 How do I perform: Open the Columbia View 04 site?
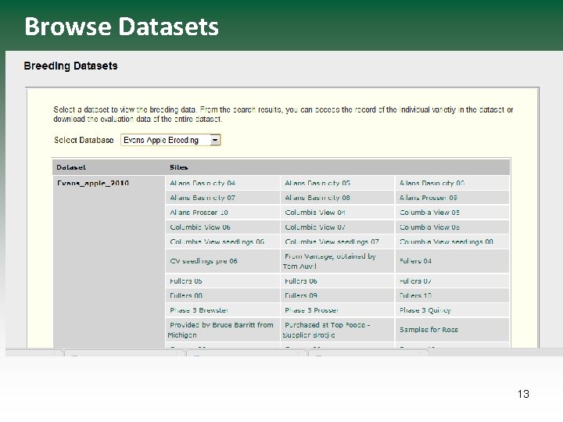point(315,213)
